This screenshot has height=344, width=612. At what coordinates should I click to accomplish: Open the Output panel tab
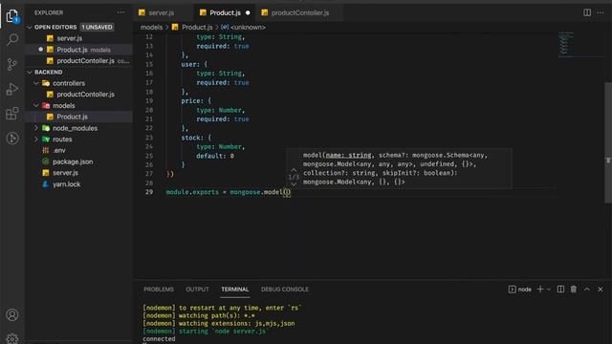tap(197, 289)
